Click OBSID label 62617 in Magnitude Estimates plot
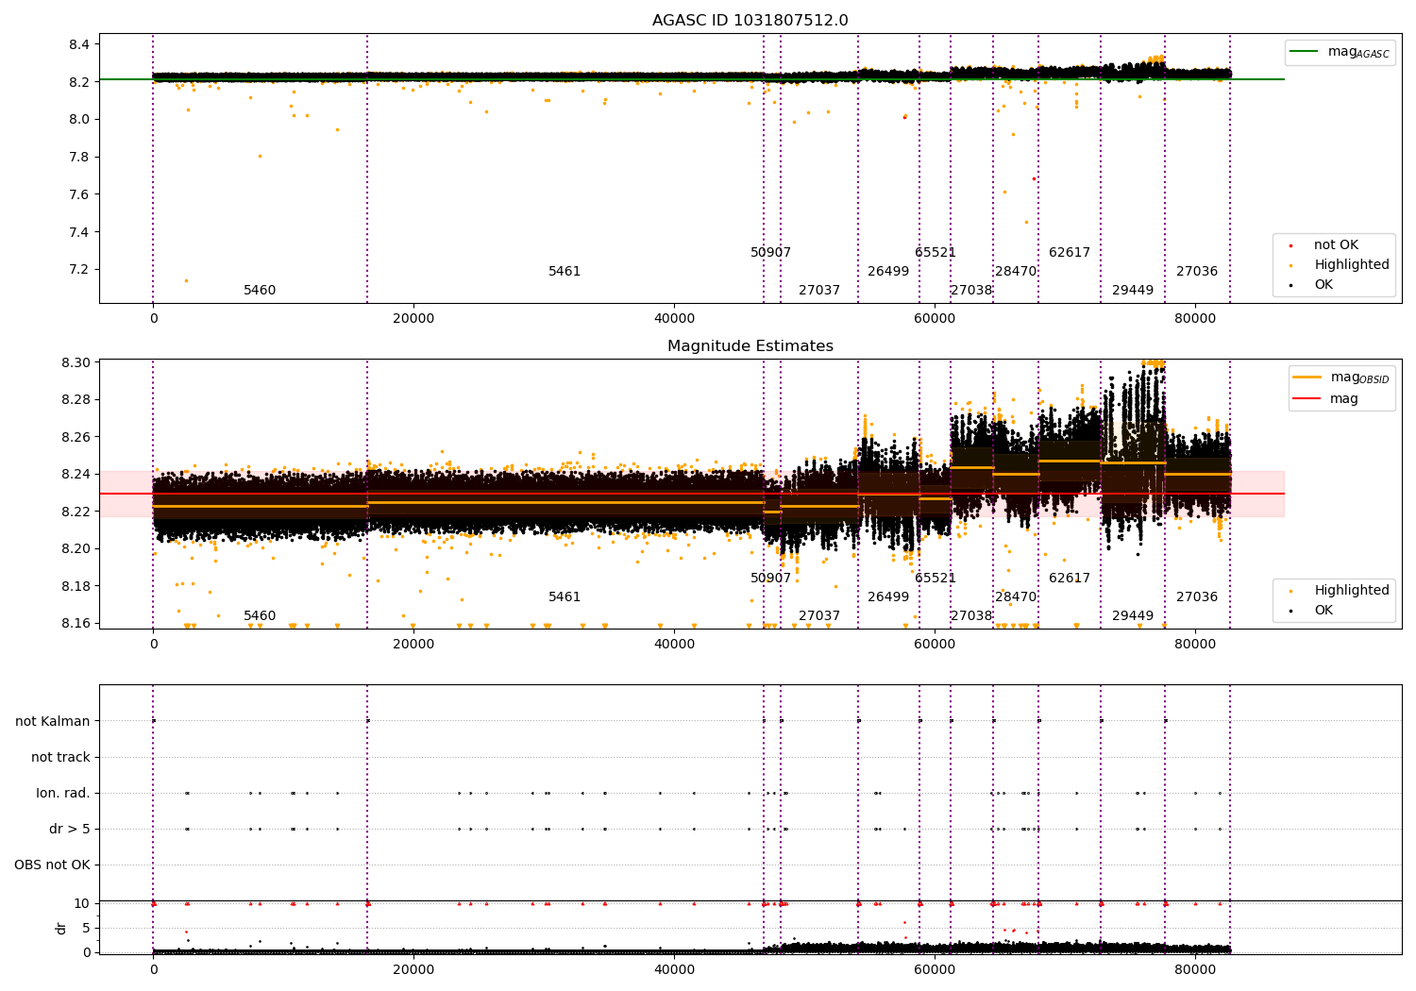Viewport: 1416px width, 991px height. [1070, 579]
